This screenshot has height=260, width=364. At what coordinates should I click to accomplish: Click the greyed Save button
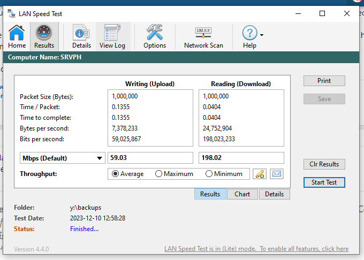point(324,99)
